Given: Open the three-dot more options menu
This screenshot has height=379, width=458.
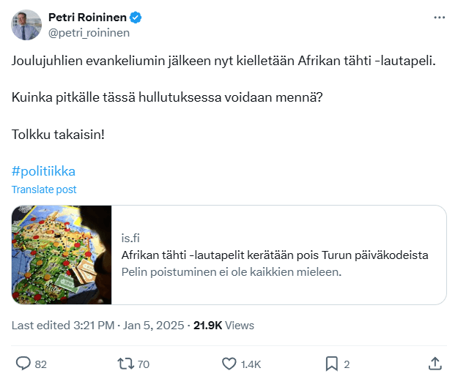Looking at the screenshot, I should point(439,17).
